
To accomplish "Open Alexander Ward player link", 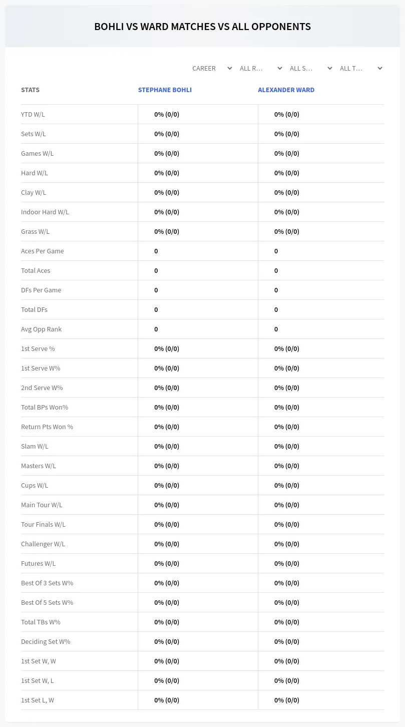I will coord(286,90).
